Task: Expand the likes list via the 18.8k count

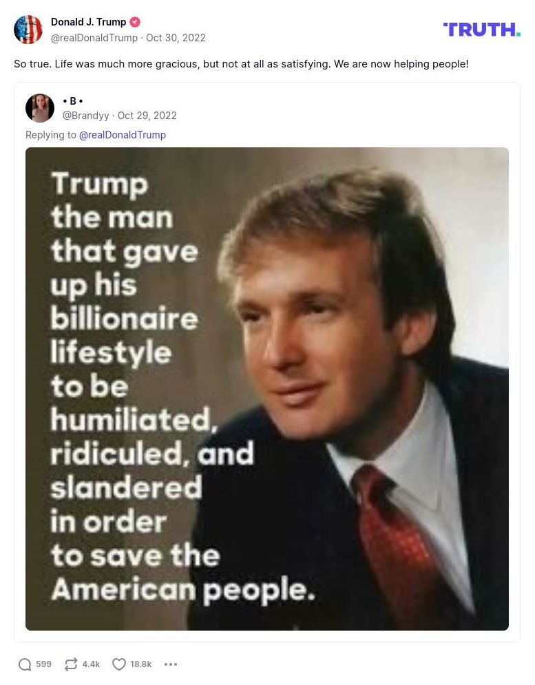Action: pyautogui.click(x=141, y=664)
